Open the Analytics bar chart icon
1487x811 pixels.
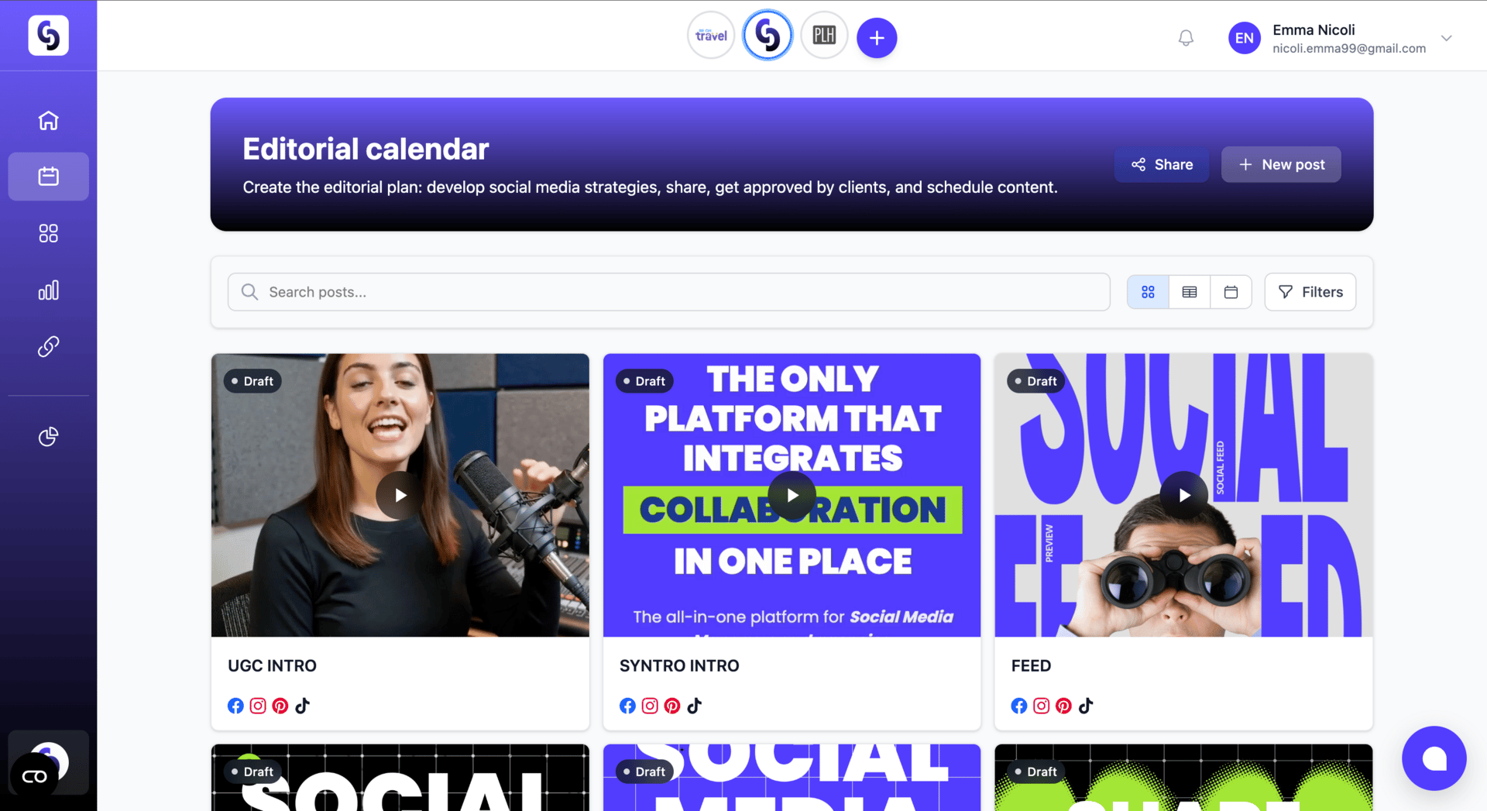[48, 290]
